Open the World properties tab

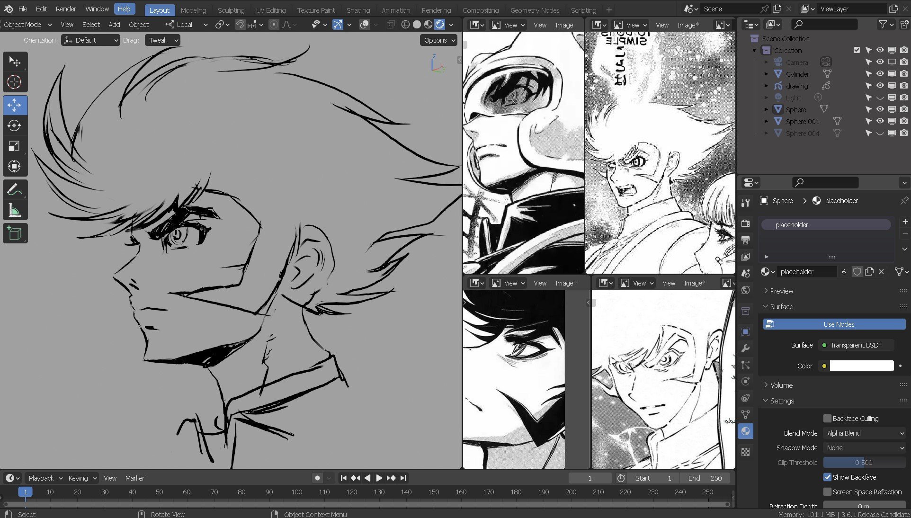click(x=746, y=290)
